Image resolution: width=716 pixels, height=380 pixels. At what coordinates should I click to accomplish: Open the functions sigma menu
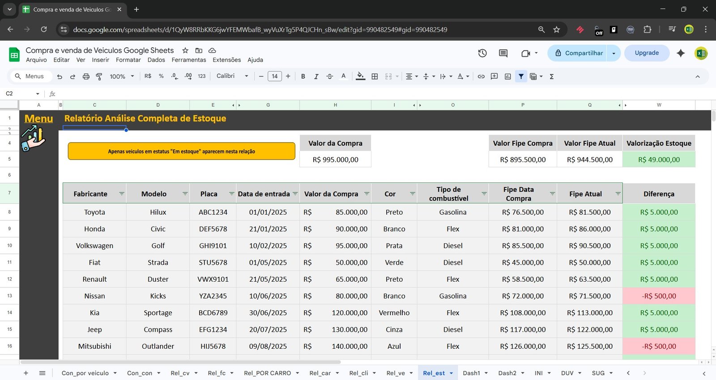[552, 76]
